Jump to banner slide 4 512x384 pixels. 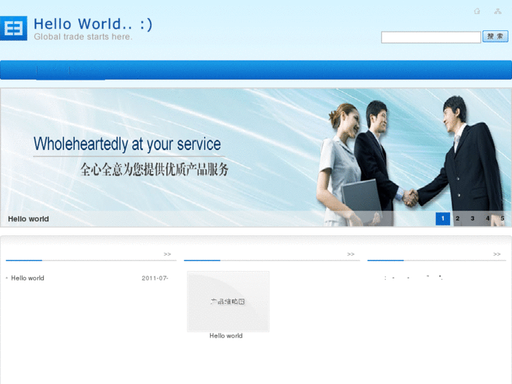click(x=487, y=218)
